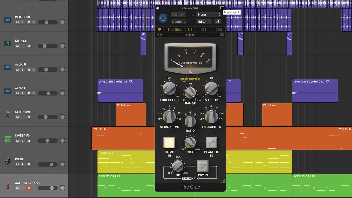Mute the Audio 6 track
The image size is (352, 198).
(17, 93)
